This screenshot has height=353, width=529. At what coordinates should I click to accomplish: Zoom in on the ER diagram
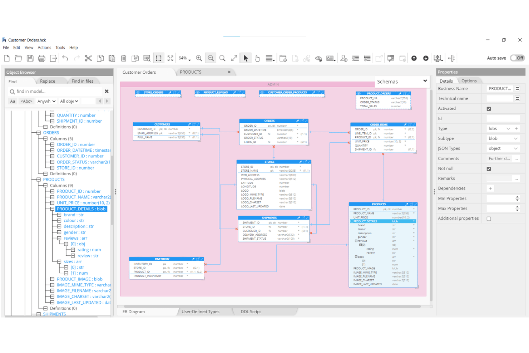[x=199, y=58]
